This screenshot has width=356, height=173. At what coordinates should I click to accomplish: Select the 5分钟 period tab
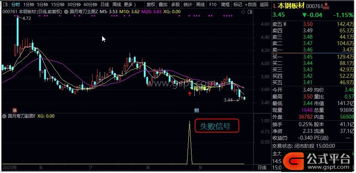(42, 5)
